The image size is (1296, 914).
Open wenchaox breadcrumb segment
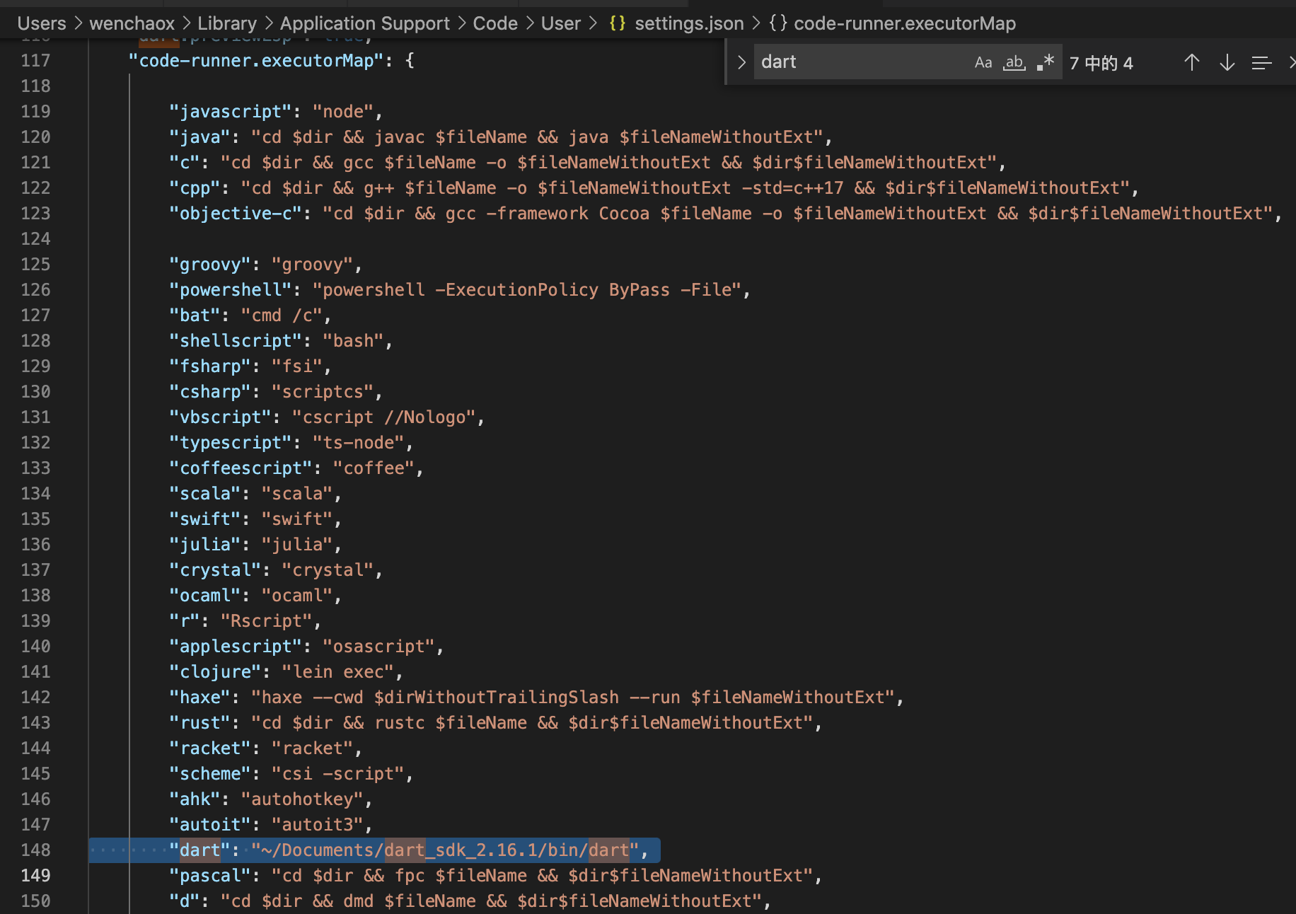pos(132,23)
